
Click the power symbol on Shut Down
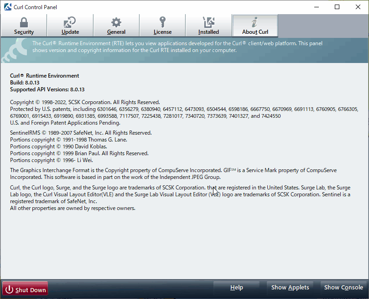[x=9, y=289]
